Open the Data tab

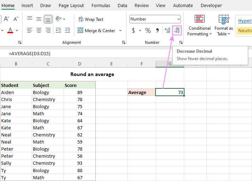(x=122, y=5)
